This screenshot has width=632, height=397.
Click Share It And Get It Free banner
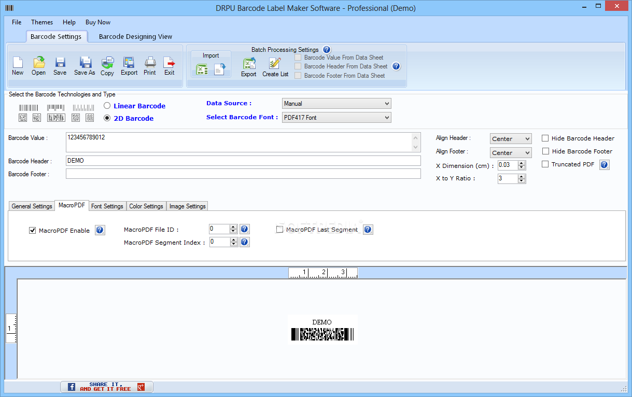(x=106, y=387)
